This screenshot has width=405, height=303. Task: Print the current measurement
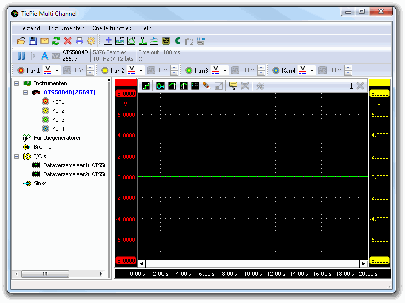tap(79, 41)
